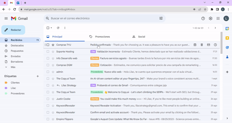The width and height of the screenshot is (232, 123).
Task: Refresh the inbox with the reload icon
Action: [58, 28]
